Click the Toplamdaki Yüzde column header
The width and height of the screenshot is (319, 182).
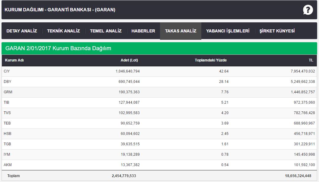211,60
